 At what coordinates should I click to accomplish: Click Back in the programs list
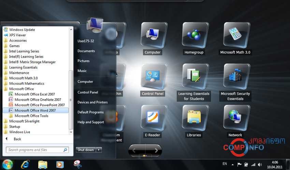click(17, 139)
